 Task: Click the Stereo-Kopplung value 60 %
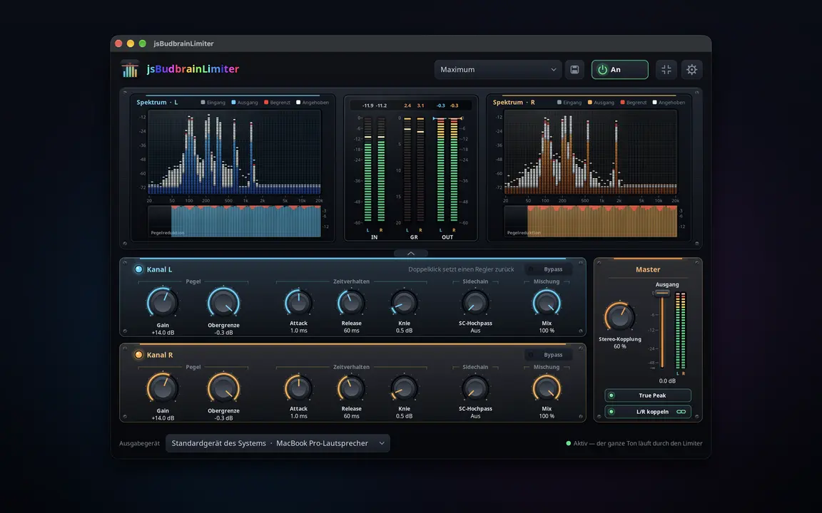(619, 346)
